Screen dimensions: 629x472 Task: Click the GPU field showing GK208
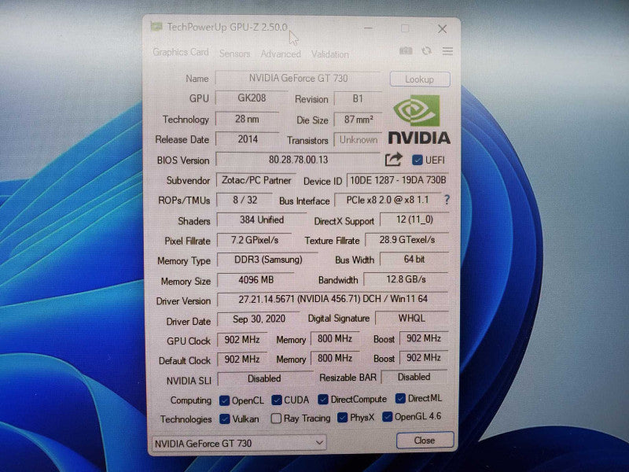coord(252,98)
